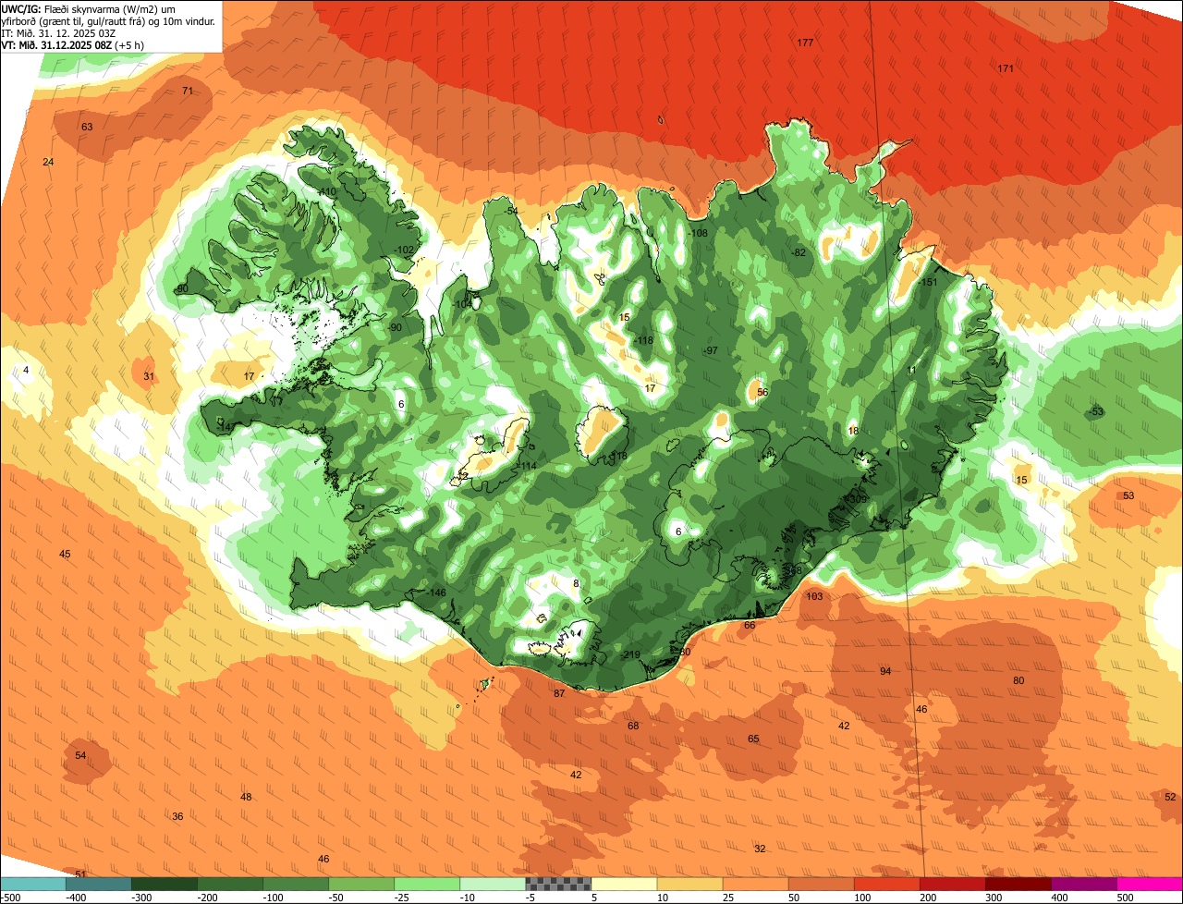
Task: Click the map value '8' in south Iceland
Action: pos(576,583)
